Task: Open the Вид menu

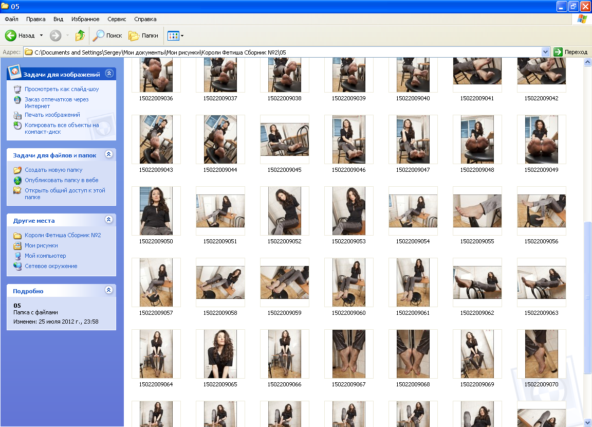Action: pyautogui.click(x=58, y=19)
